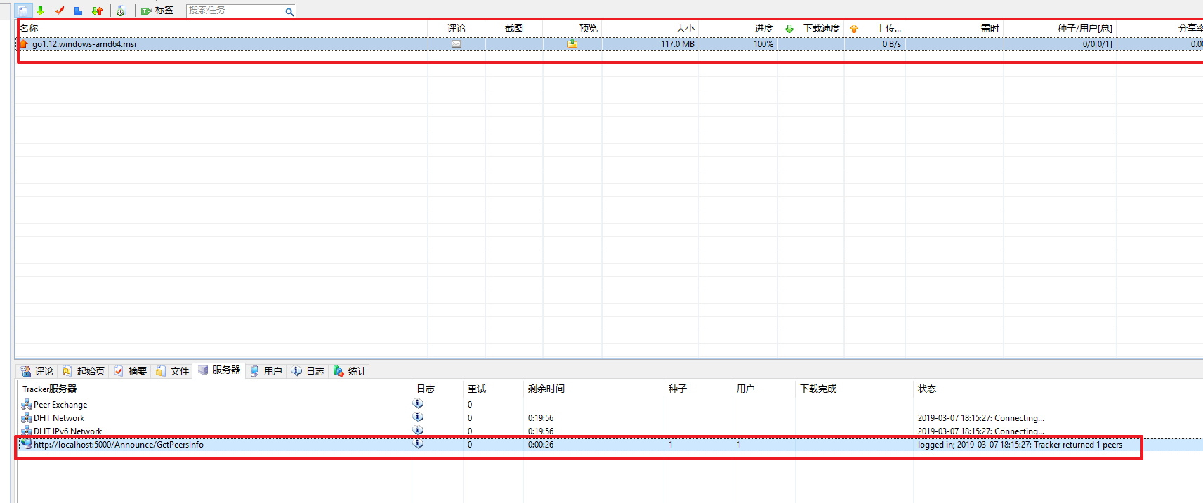
Task: Switch to the 起始页 tab
Action: pyautogui.click(x=84, y=371)
